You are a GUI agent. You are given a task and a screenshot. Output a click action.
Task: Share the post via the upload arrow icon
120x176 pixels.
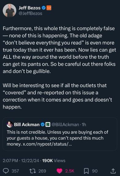click(x=113, y=171)
